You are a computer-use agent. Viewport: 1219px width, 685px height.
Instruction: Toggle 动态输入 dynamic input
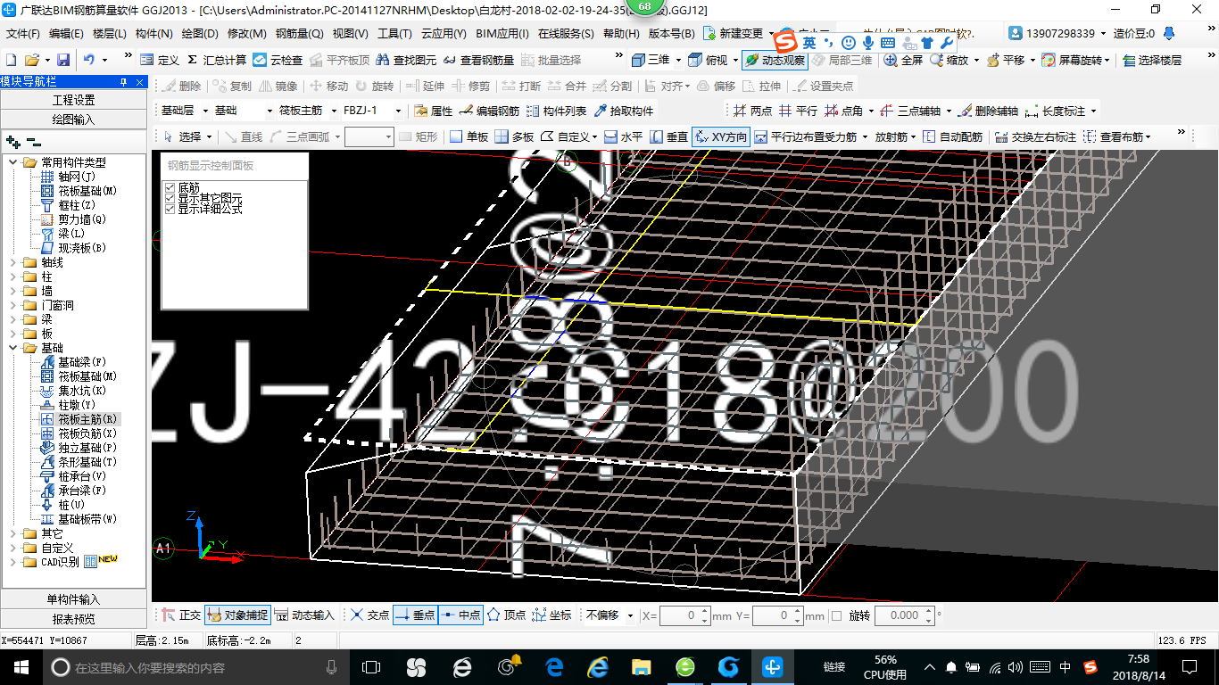[303, 615]
